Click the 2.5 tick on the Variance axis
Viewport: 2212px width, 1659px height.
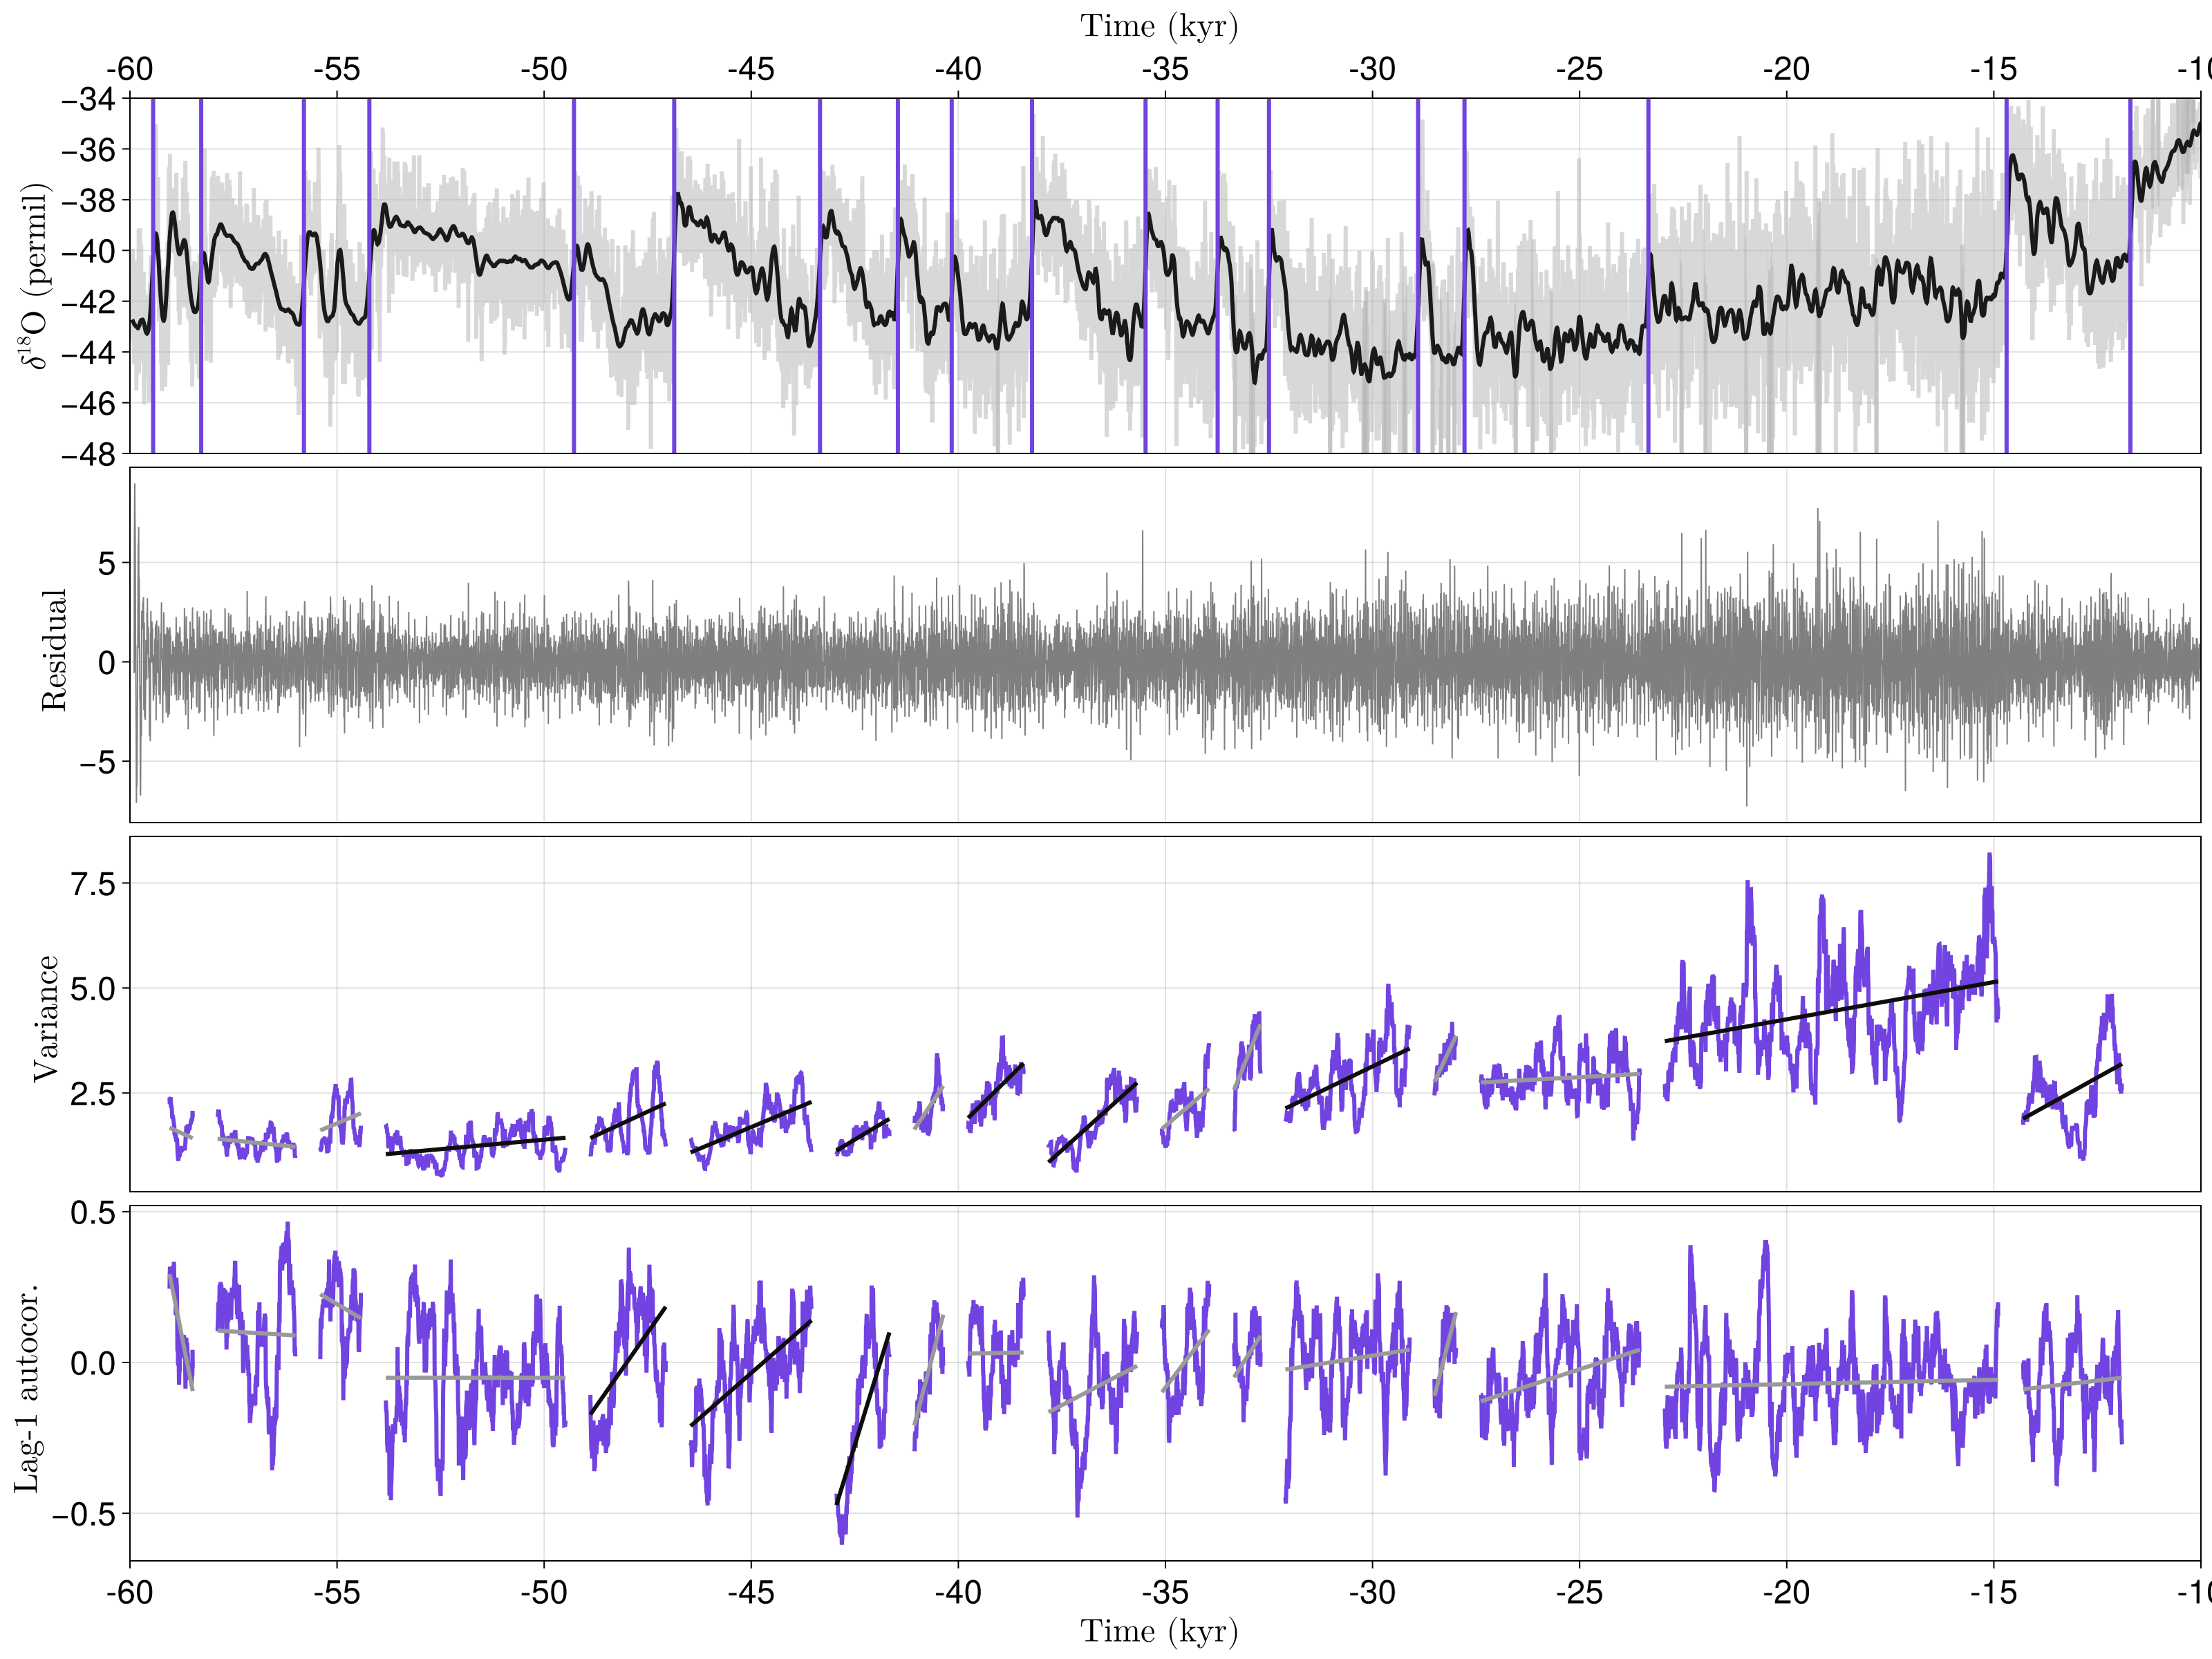click(x=92, y=1093)
